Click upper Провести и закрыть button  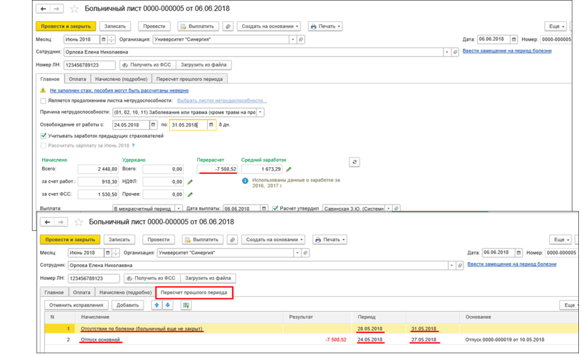click(x=66, y=26)
